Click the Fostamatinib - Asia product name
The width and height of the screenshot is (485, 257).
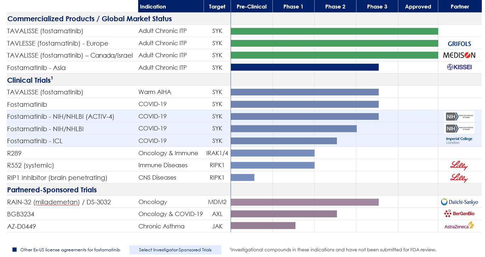click(36, 68)
